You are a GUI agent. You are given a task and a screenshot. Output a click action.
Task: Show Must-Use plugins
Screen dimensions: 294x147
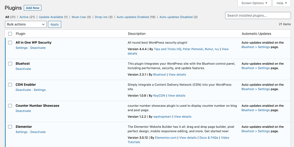coord(79,17)
